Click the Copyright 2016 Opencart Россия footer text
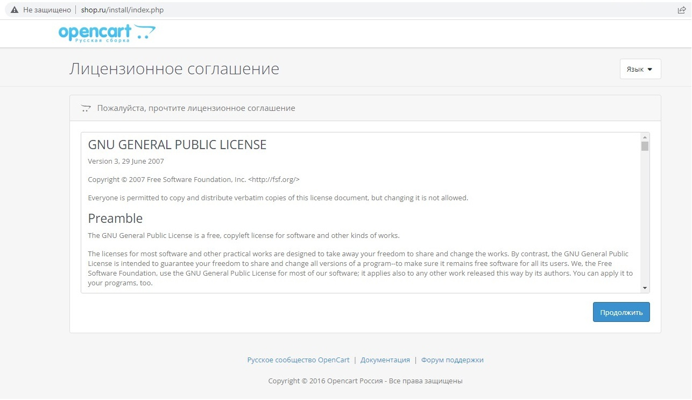The width and height of the screenshot is (692, 400). (x=365, y=381)
